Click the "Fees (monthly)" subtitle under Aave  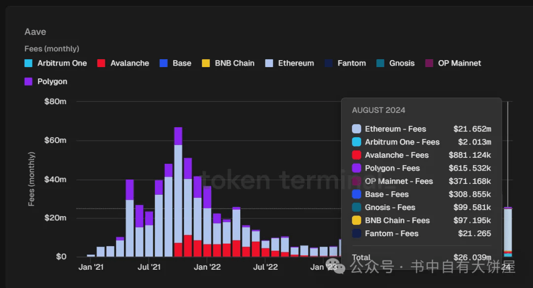pyautogui.click(x=52, y=49)
